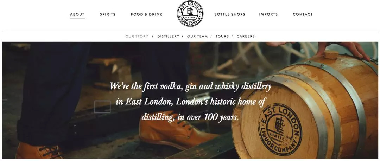This screenshot has width=380, height=161.
Task: Click the headline line mentioning vodka, gin and whisky
Action: (x=190, y=86)
